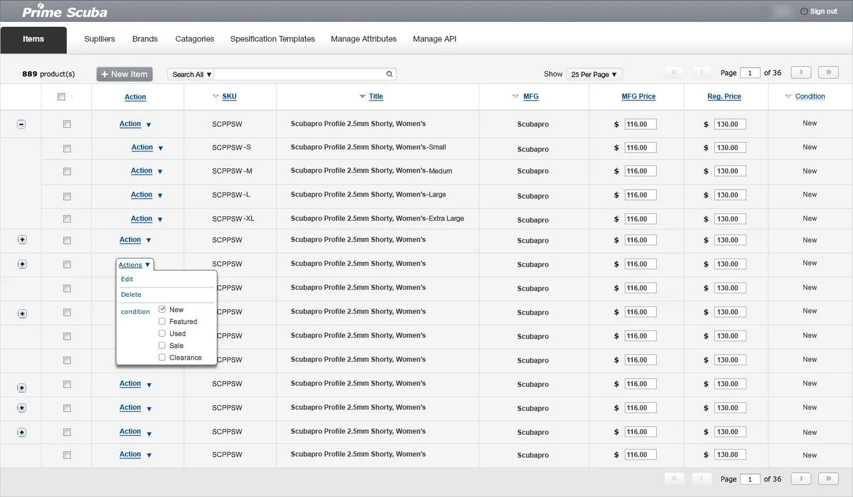Click the Prime Scuba logo
The width and height of the screenshot is (853, 497).
pyautogui.click(x=65, y=11)
